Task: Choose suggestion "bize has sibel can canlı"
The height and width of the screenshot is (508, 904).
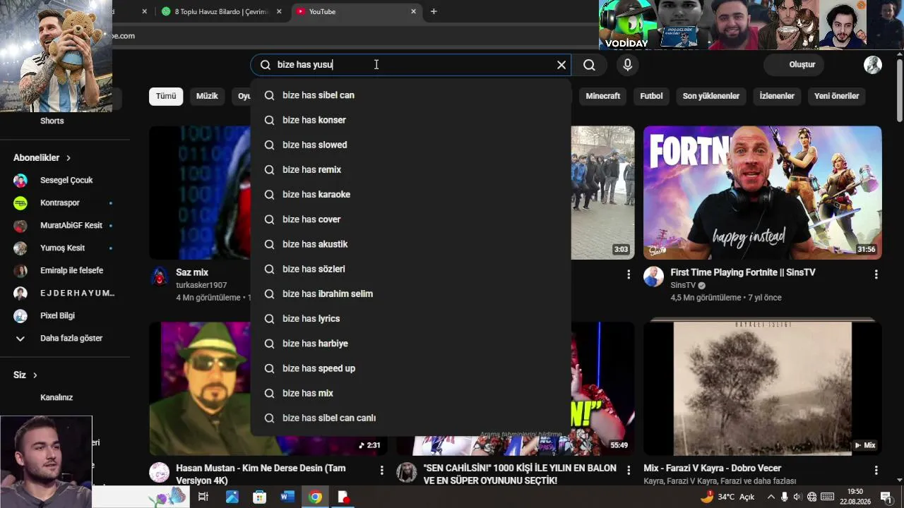Action: (x=411, y=418)
